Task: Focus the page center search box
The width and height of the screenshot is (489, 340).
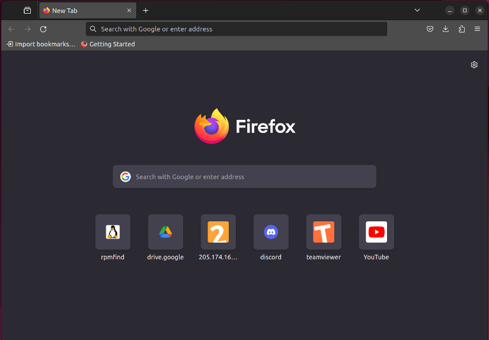Action: click(244, 177)
